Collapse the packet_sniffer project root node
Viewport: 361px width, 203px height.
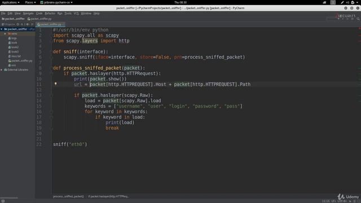click(x=2, y=29)
